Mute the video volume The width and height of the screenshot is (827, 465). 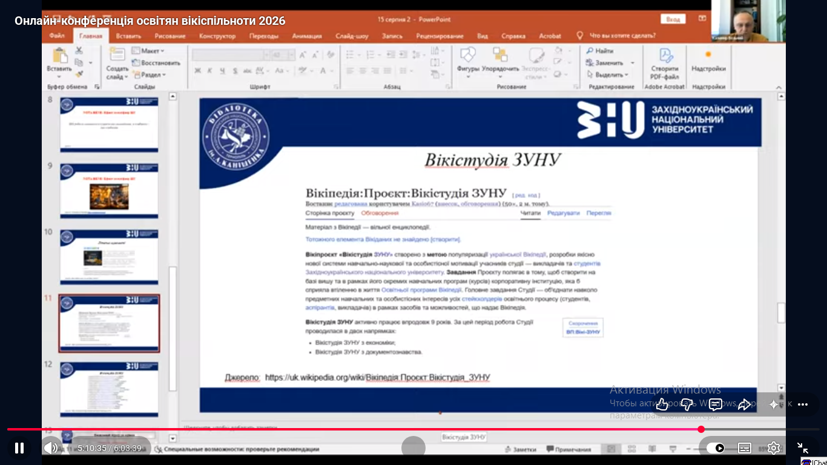(x=51, y=448)
